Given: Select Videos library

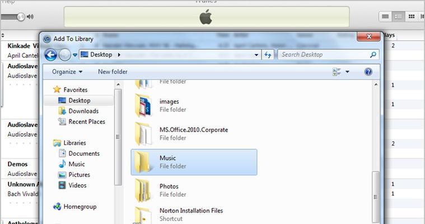Looking at the screenshot, I should (x=77, y=185).
